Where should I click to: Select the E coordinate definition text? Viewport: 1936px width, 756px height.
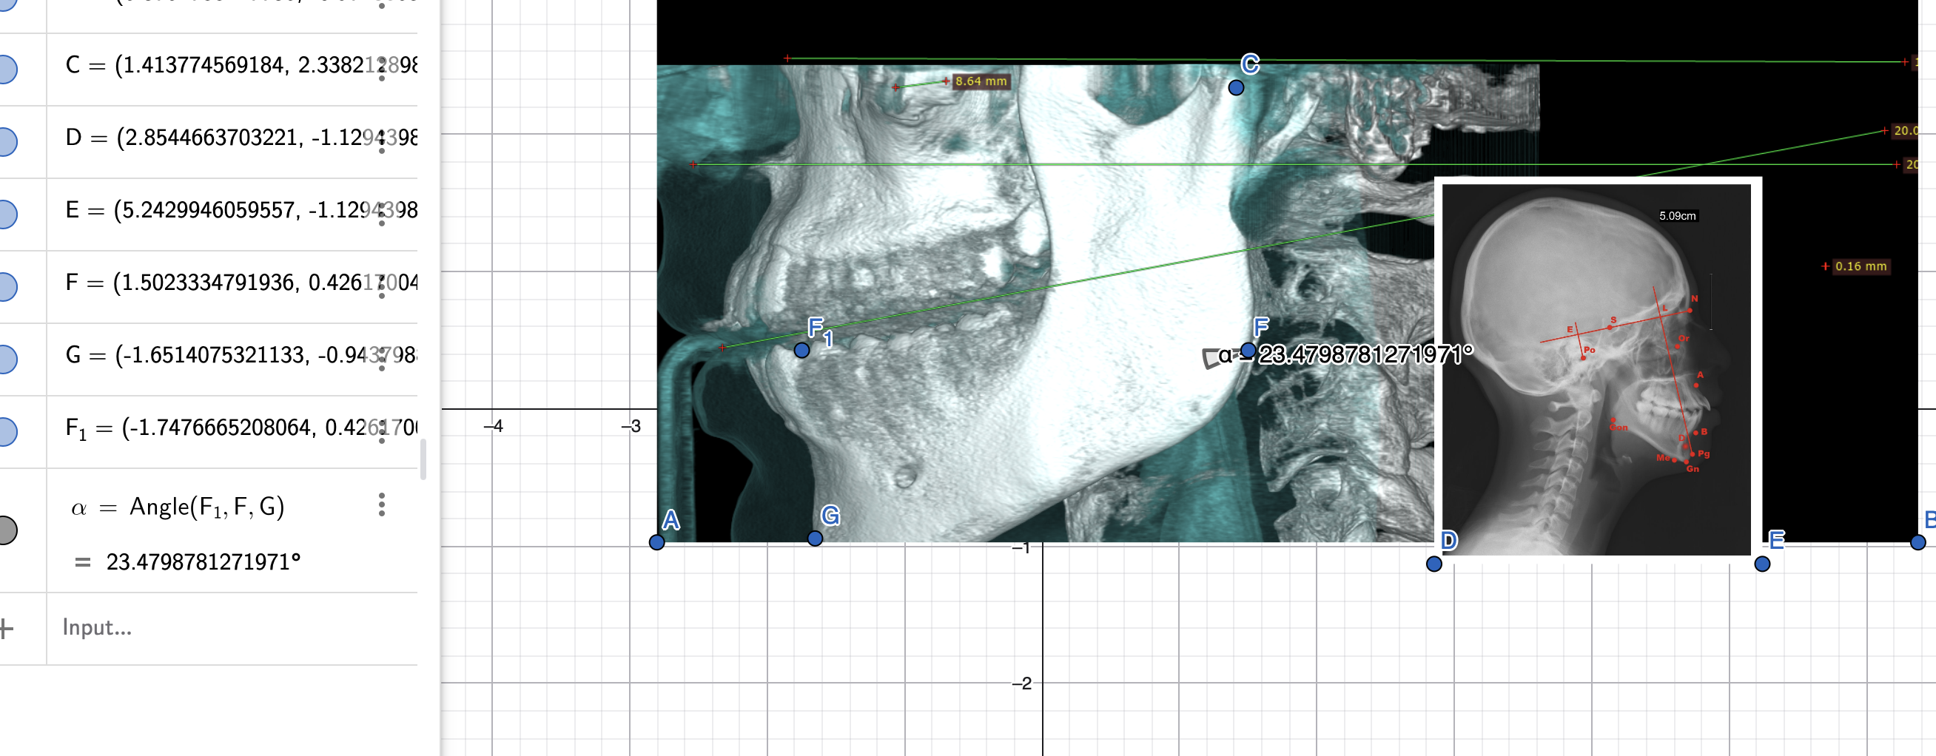click(x=241, y=209)
